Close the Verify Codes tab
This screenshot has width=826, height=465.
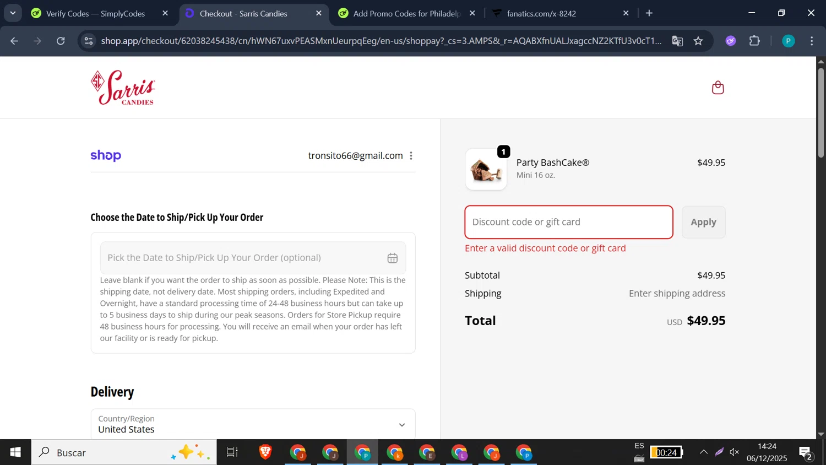point(165,13)
